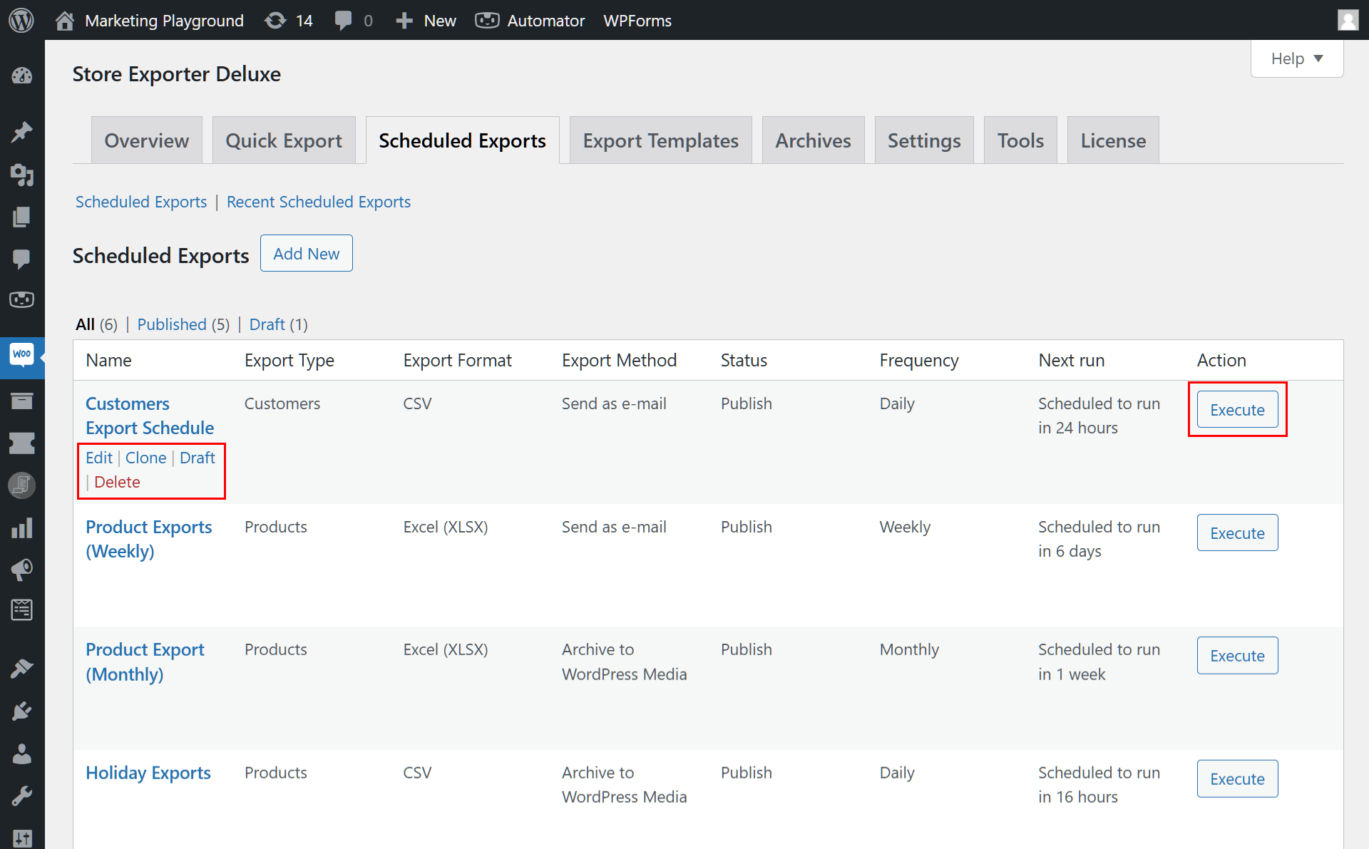Open the Archives tab
Viewport: 1369px width, 849px height.
click(814, 140)
